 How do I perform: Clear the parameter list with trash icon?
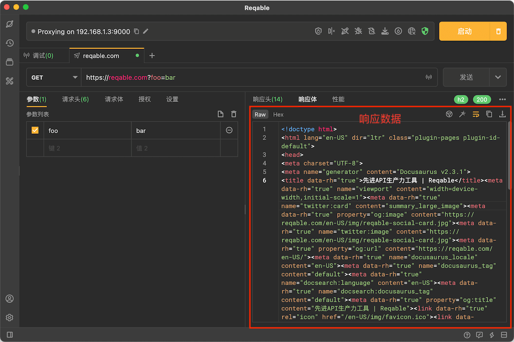pyautogui.click(x=234, y=114)
